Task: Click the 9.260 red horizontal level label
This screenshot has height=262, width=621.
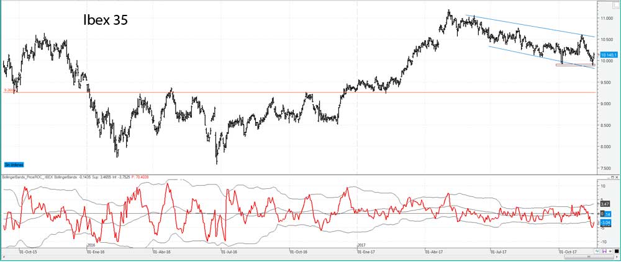Action: pyautogui.click(x=8, y=90)
